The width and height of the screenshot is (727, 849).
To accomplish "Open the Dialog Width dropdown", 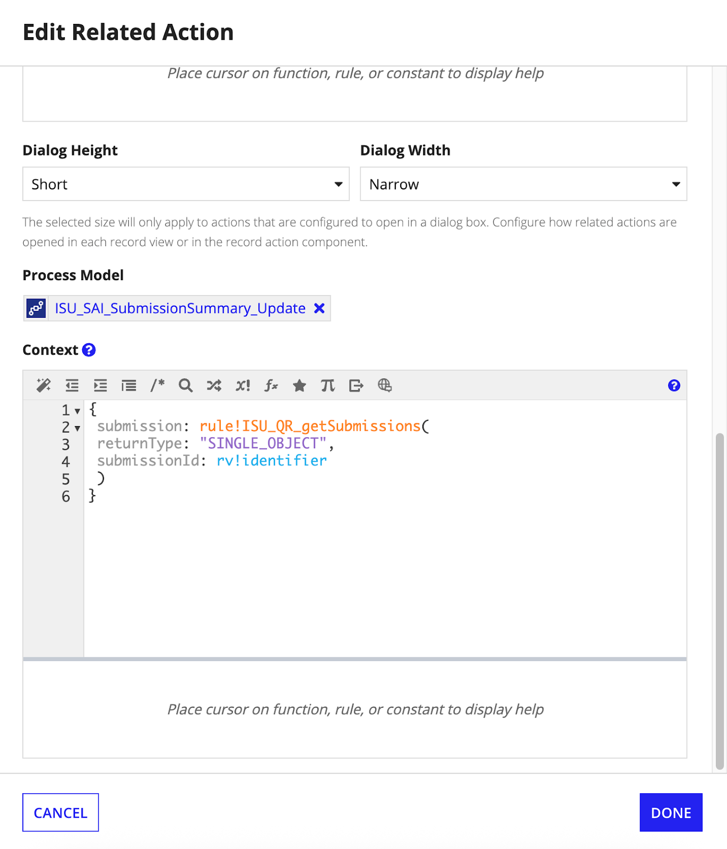I will 523,184.
